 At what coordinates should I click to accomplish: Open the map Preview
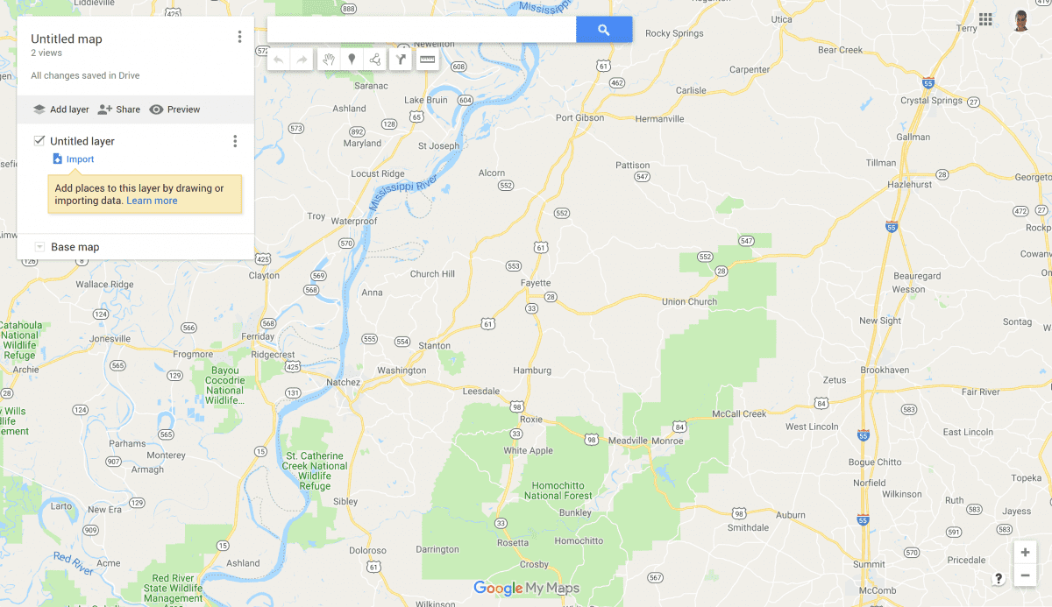174,109
